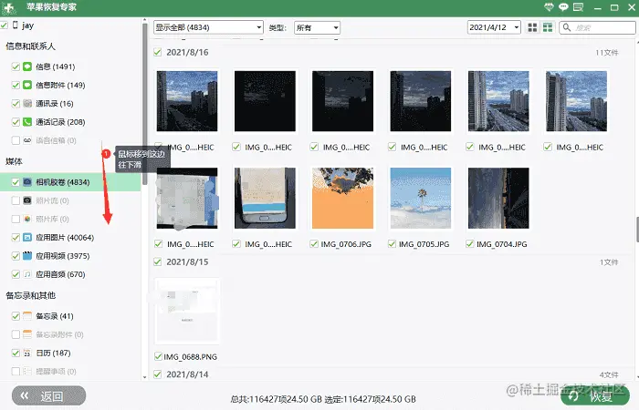Uncheck the 2021/8/15 date group checkbox

tap(157, 261)
